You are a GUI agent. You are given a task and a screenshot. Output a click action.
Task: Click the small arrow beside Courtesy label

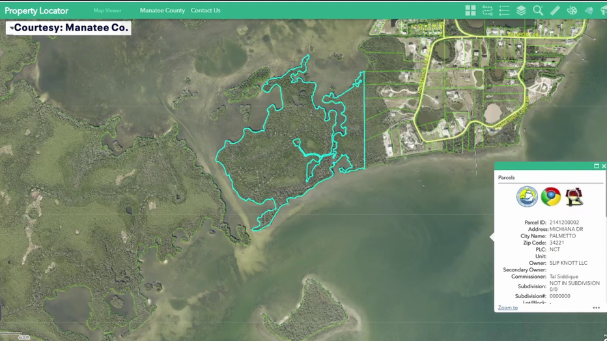(11, 29)
